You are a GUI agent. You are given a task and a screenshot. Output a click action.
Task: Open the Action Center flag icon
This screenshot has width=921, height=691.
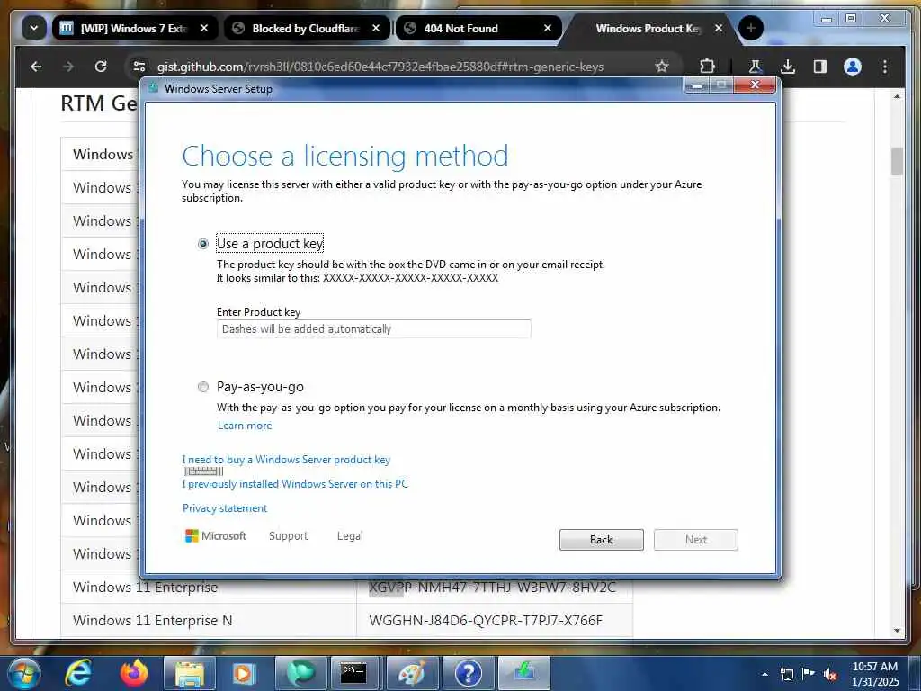tap(809, 674)
